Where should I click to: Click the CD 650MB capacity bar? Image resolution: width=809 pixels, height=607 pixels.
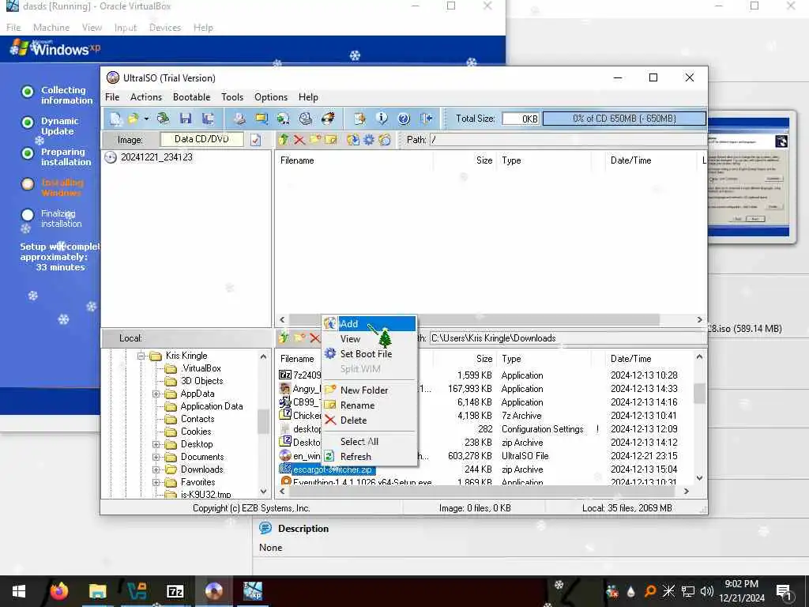coord(624,119)
